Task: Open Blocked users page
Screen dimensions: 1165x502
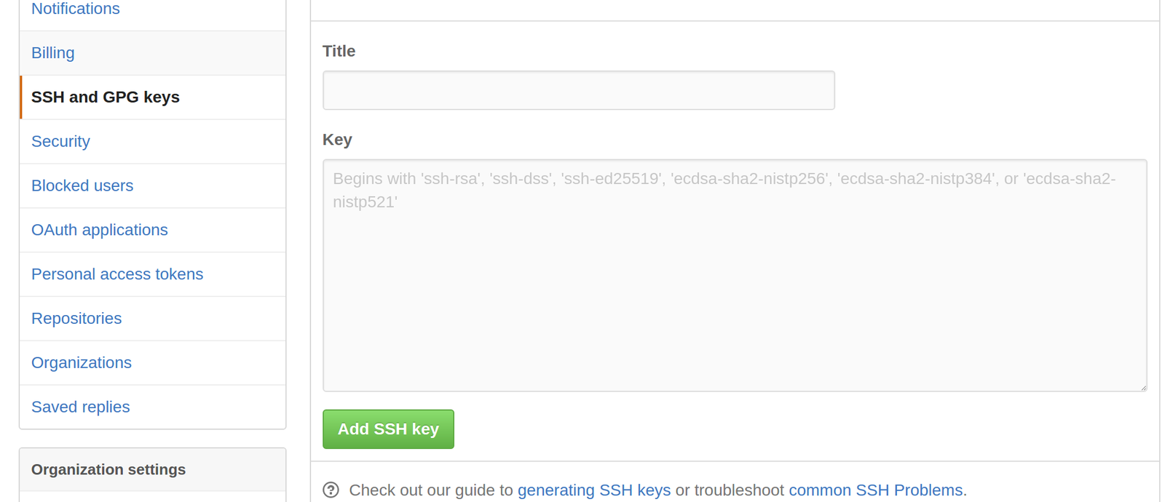Action: 82,186
